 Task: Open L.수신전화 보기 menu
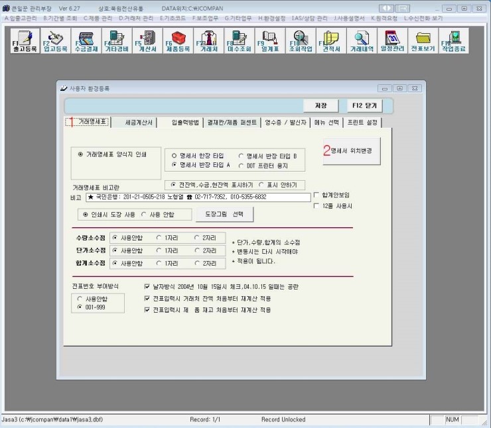coord(423,18)
